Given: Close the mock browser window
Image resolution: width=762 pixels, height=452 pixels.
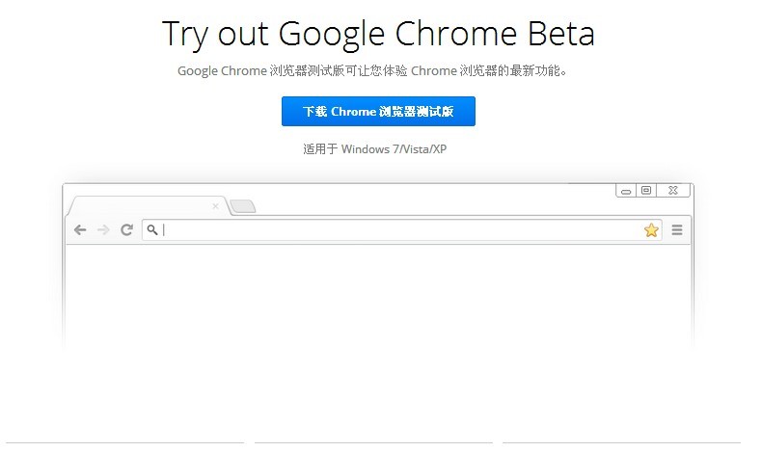Looking at the screenshot, I should click(x=672, y=191).
